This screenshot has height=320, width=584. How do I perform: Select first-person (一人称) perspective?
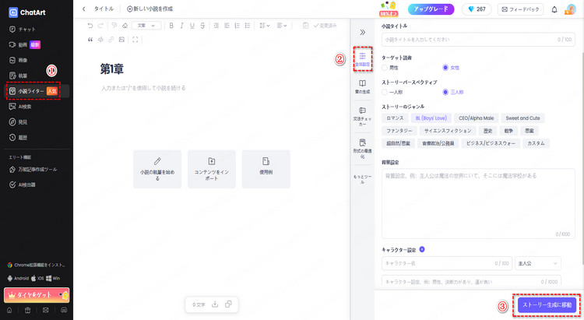coord(392,92)
